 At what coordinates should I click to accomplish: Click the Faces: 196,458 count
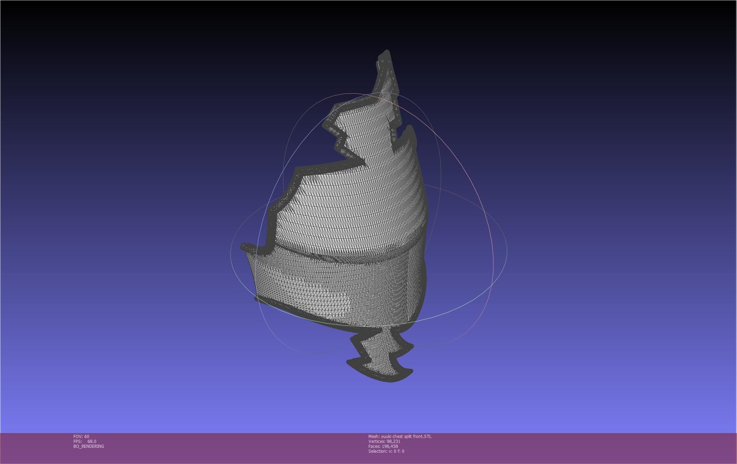[383, 446]
